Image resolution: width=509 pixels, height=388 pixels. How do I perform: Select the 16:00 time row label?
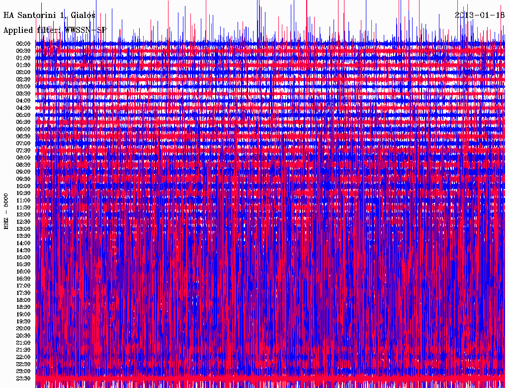(x=23, y=272)
